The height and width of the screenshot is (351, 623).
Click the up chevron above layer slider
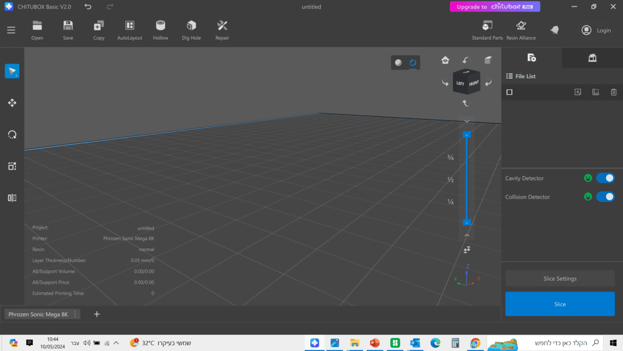coord(467,121)
